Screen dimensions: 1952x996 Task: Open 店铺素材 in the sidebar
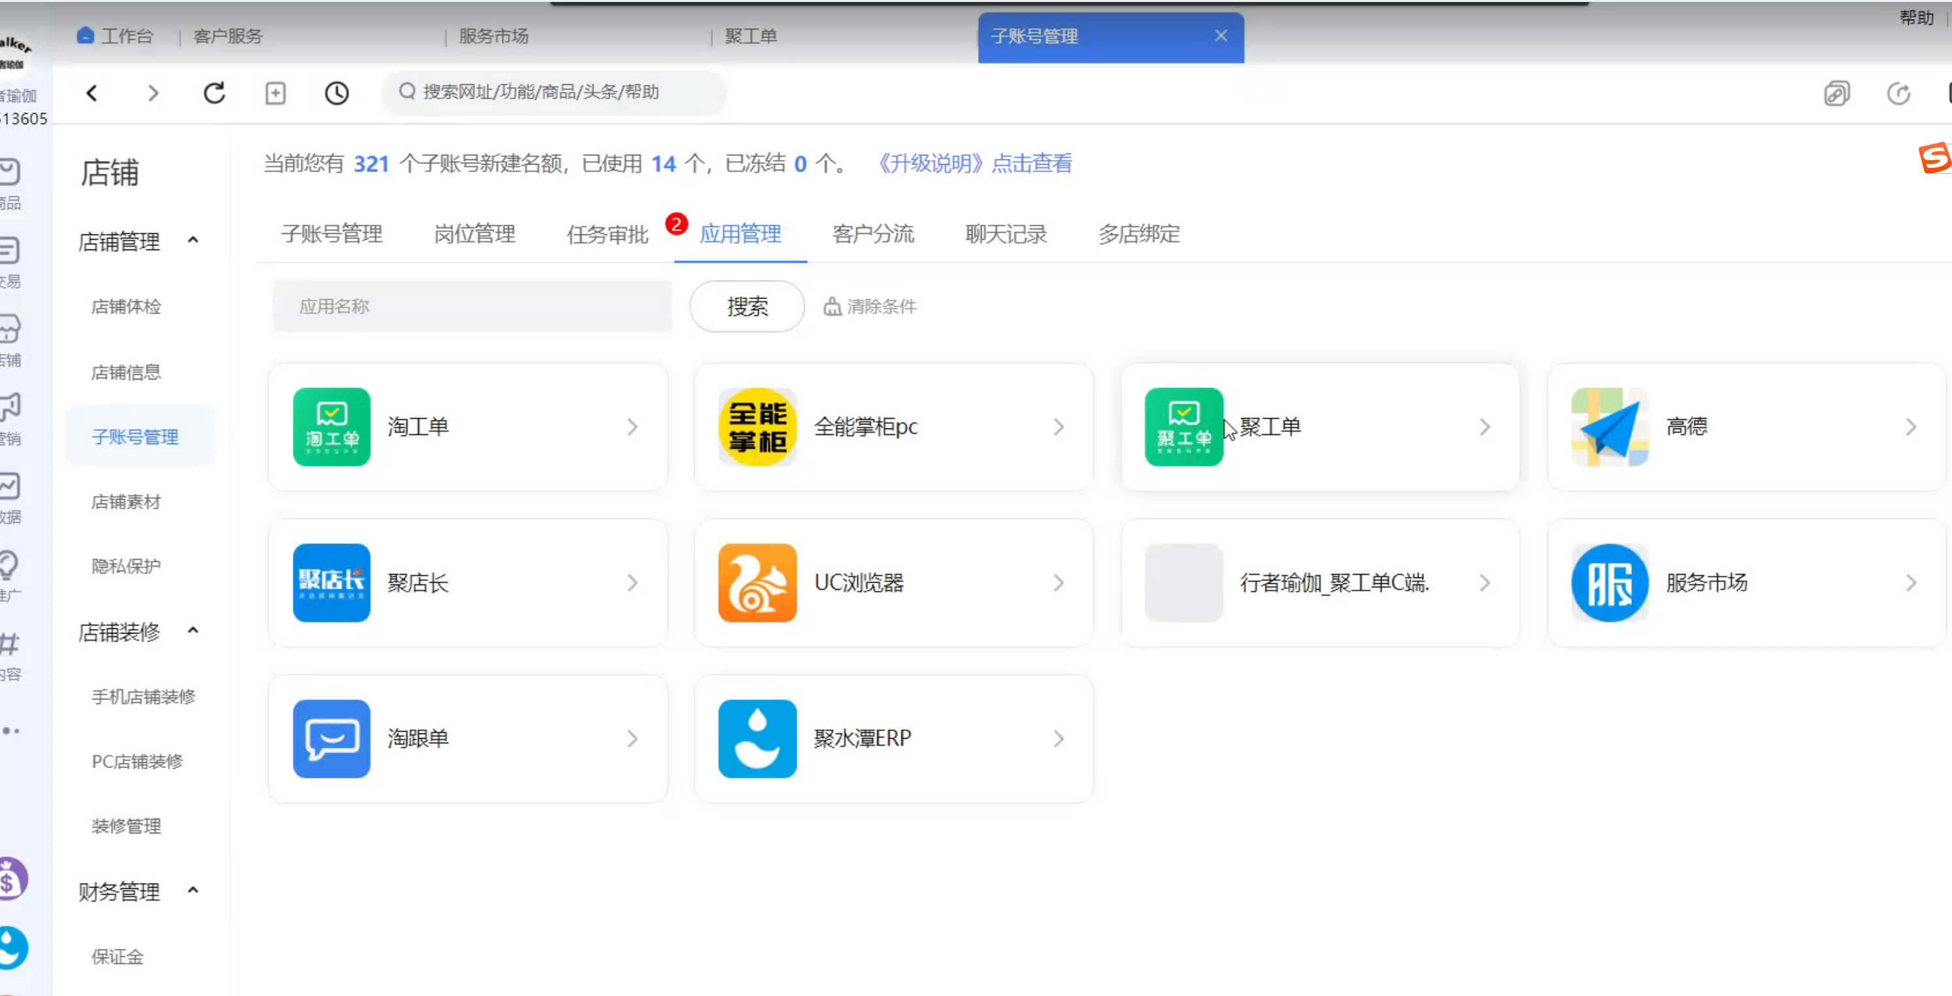[x=125, y=502]
